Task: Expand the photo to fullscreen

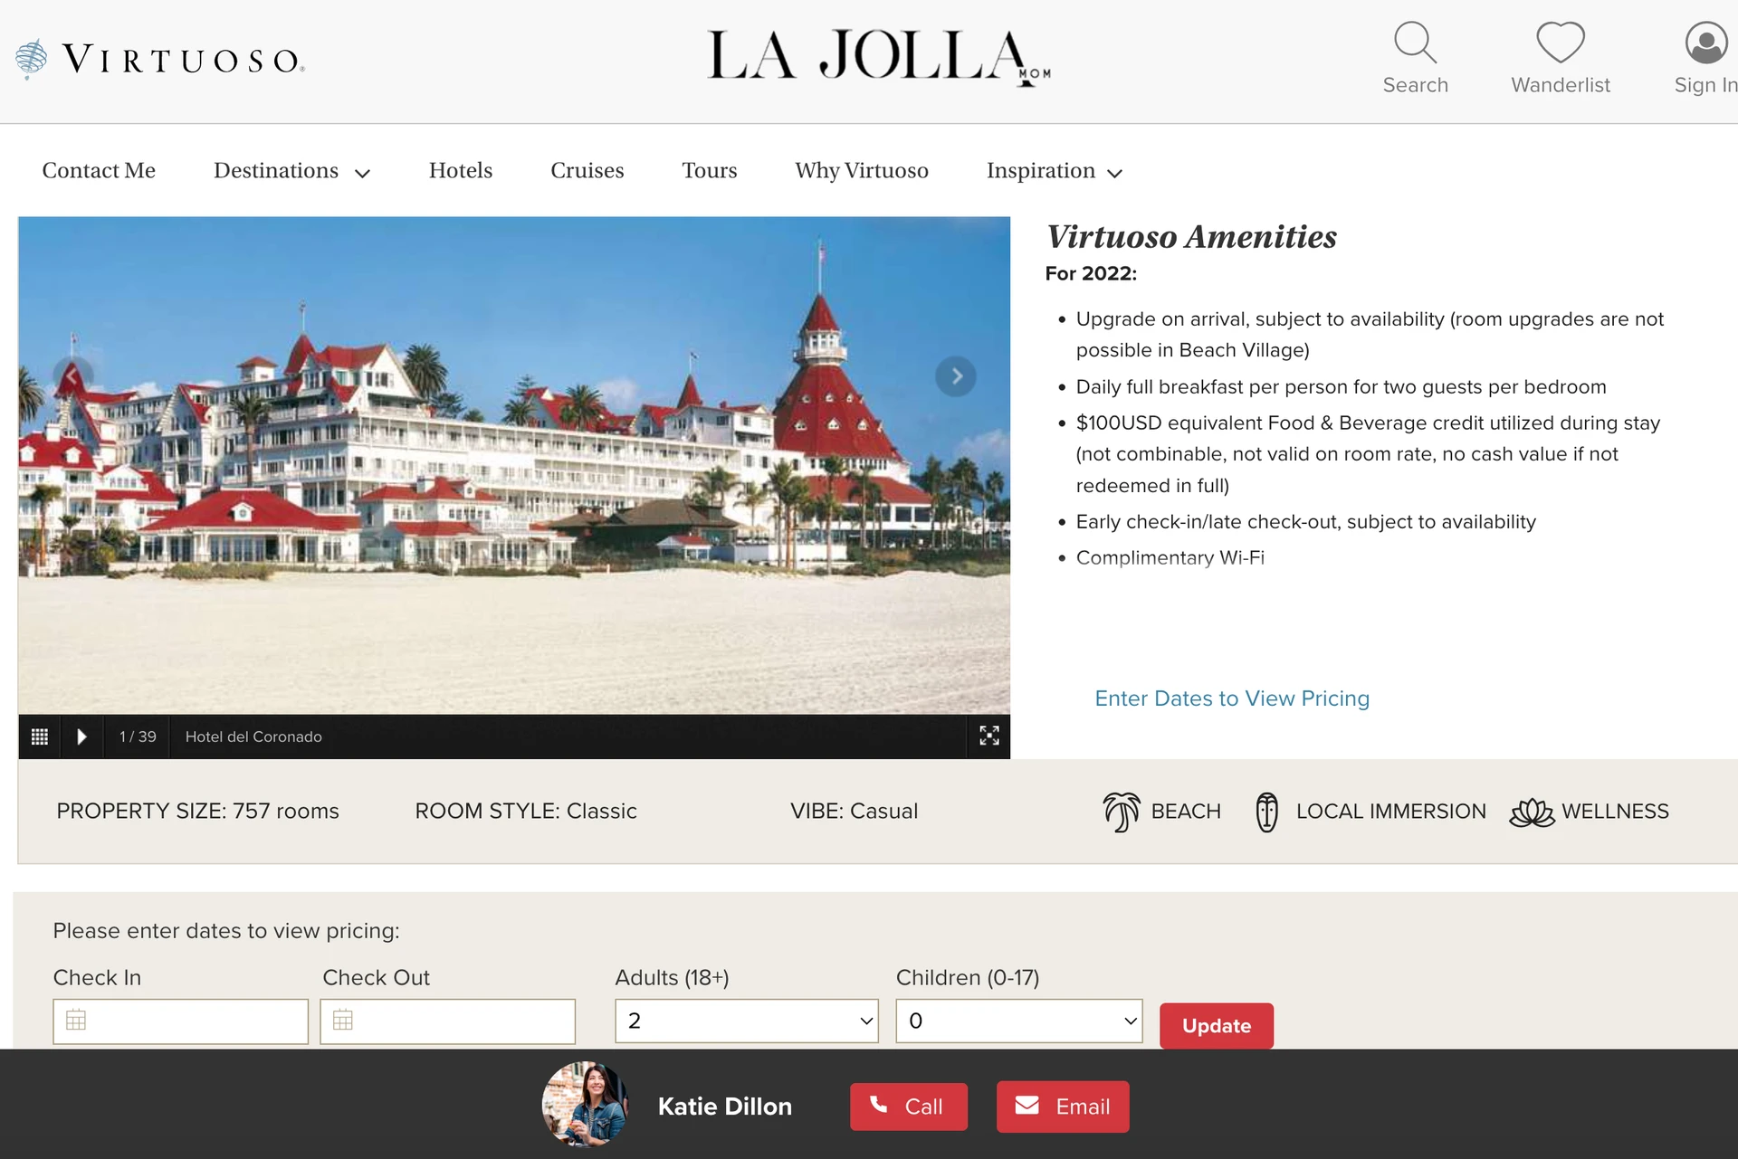Action: click(988, 736)
